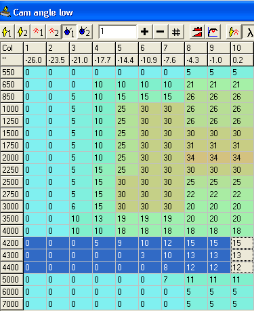Click the axis value -23.5
Screen dimensions: 254x311
(58, 60)
